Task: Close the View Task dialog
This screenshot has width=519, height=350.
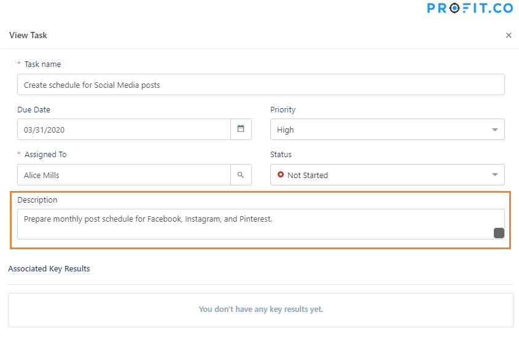Action: pyautogui.click(x=509, y=36)
